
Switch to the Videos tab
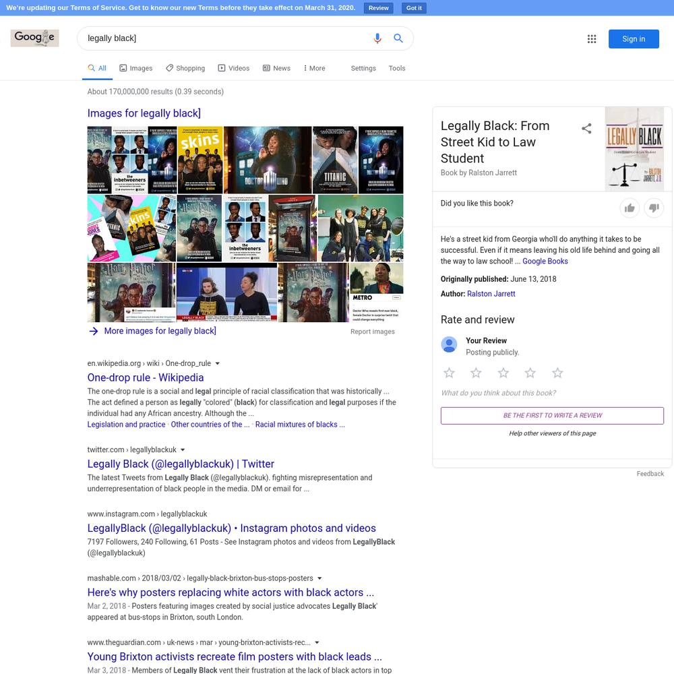[234, 68]
